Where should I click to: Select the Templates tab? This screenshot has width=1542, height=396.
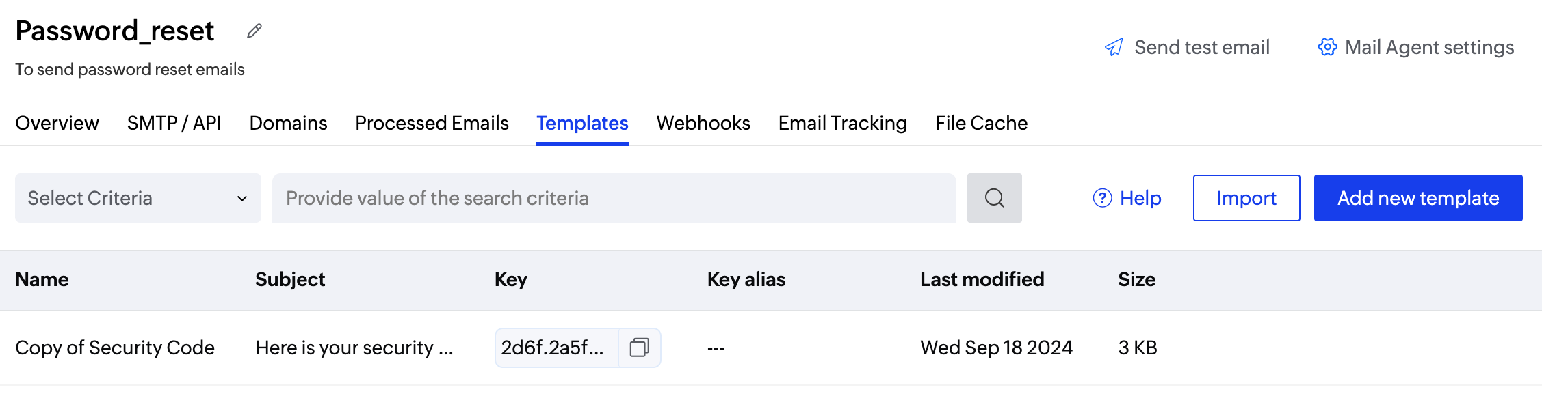coord(582,123)
